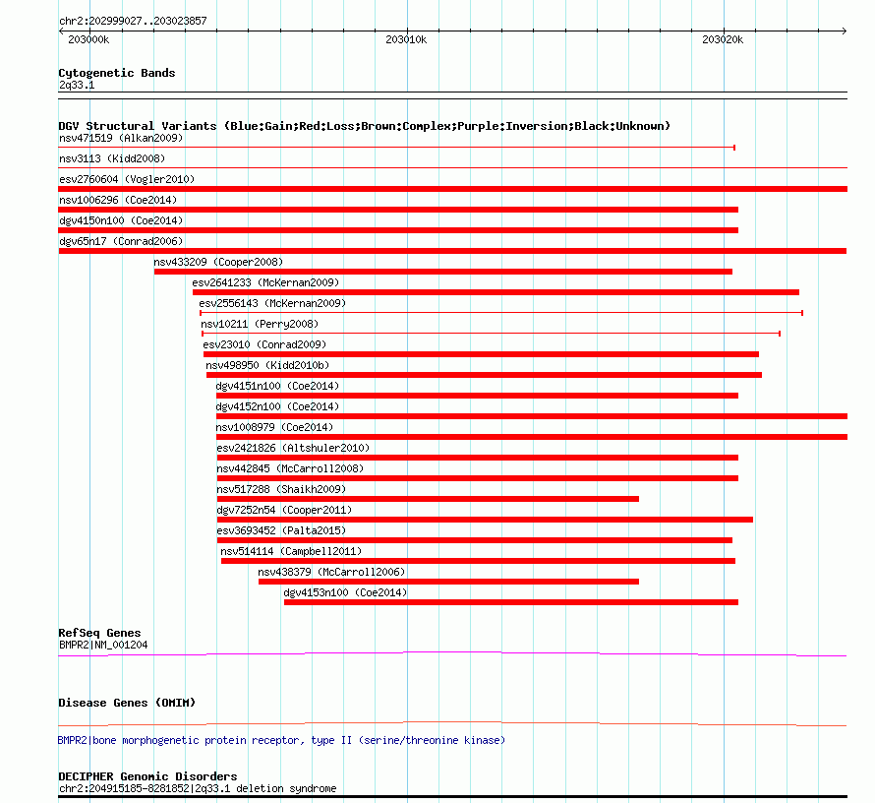Click the magenta BMPR2 RefSeq gene line
Viewport: 875px width, 803px height.
[452, 653]
